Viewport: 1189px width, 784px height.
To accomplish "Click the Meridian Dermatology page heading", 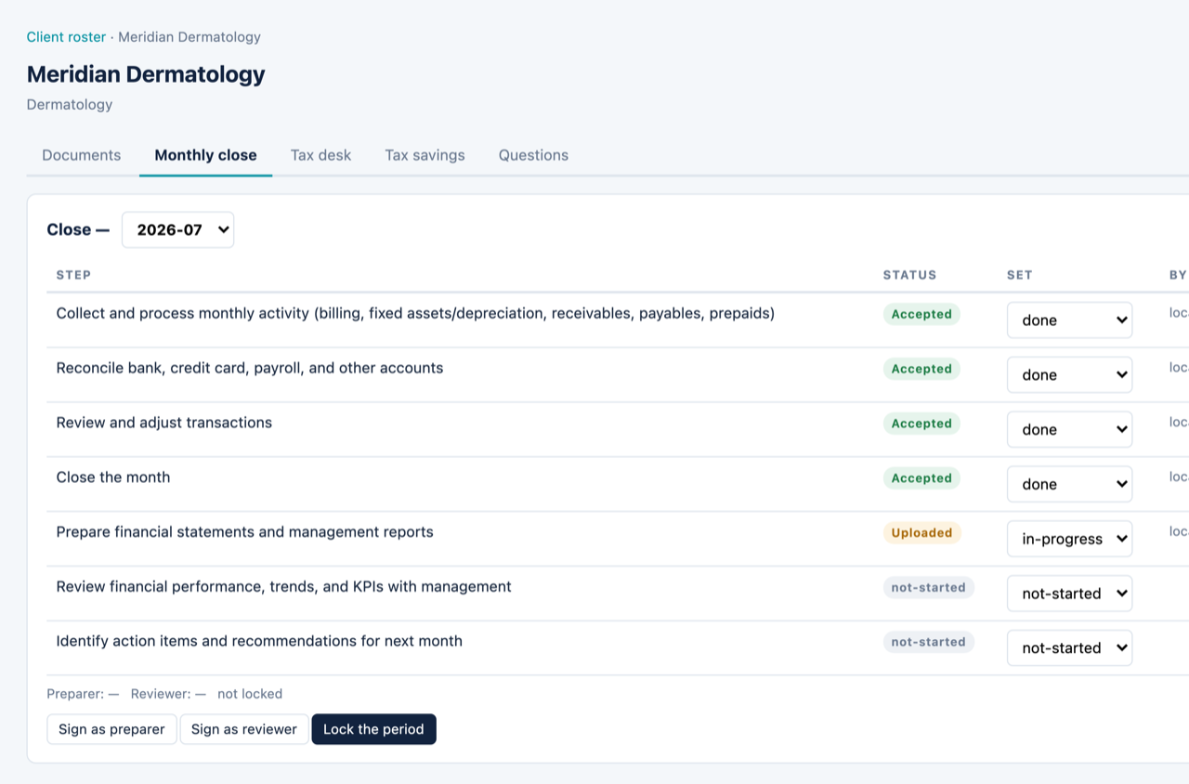I will tap(146, 74).
